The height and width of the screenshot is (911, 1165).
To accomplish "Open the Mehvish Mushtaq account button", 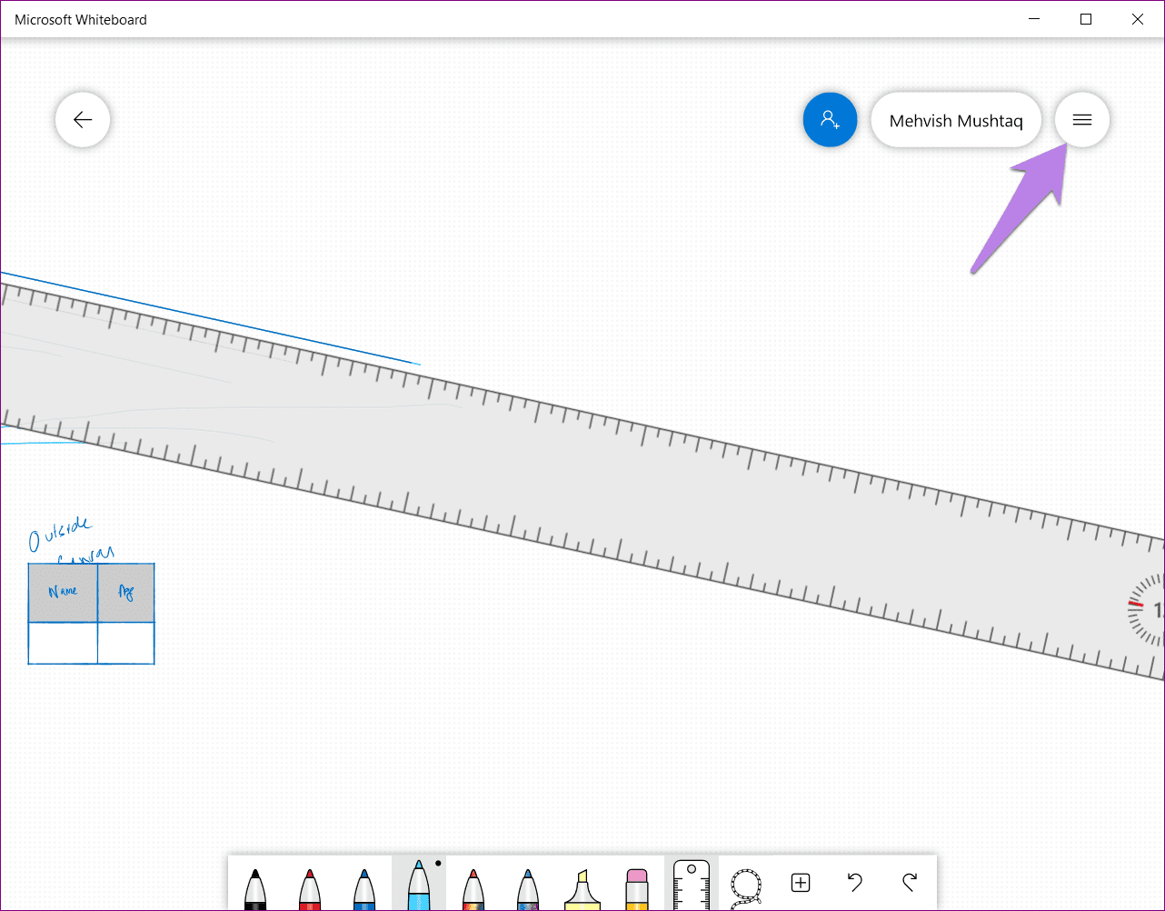I will [x=956, y=120].
